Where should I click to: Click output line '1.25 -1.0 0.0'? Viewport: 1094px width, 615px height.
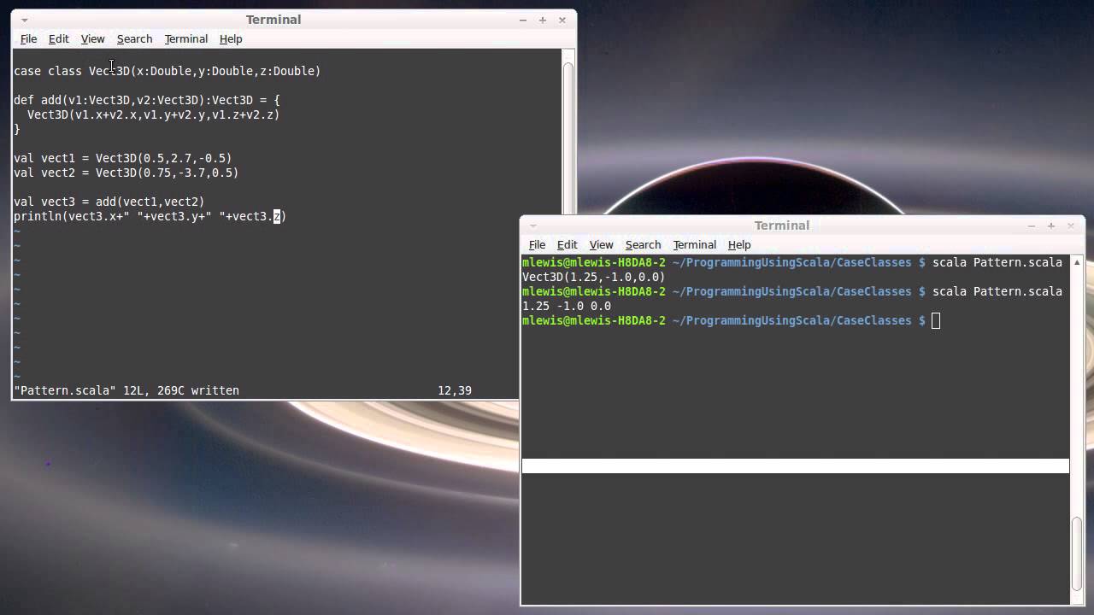tap(567, 306)
